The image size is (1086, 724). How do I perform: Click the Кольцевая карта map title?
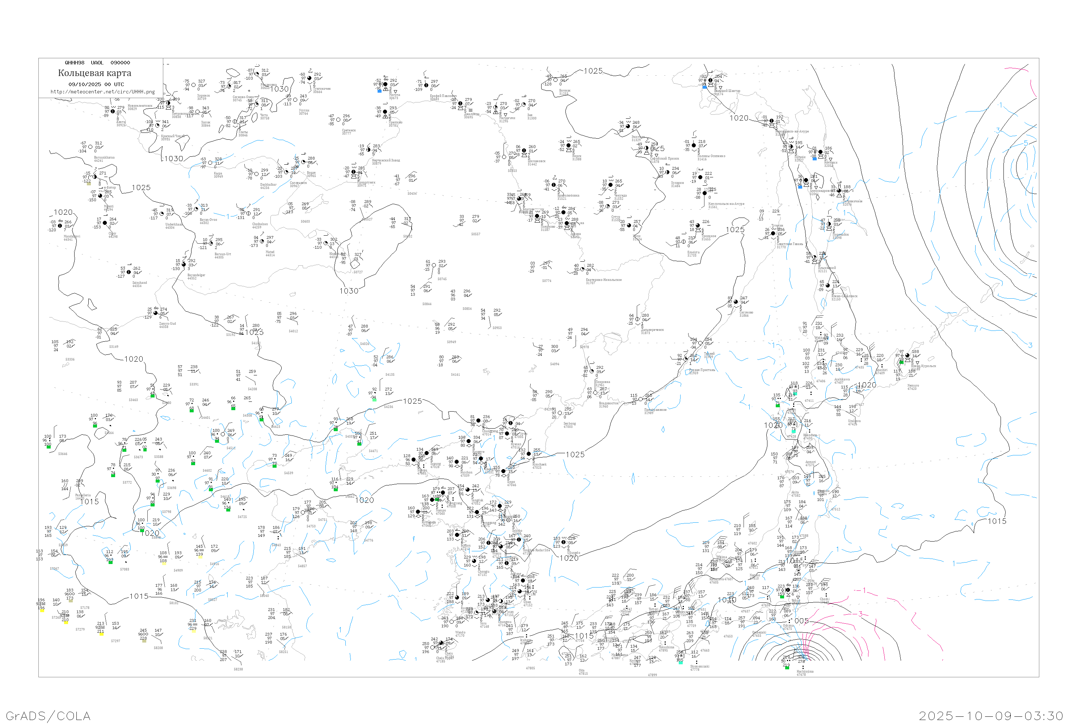coord(94,73)
